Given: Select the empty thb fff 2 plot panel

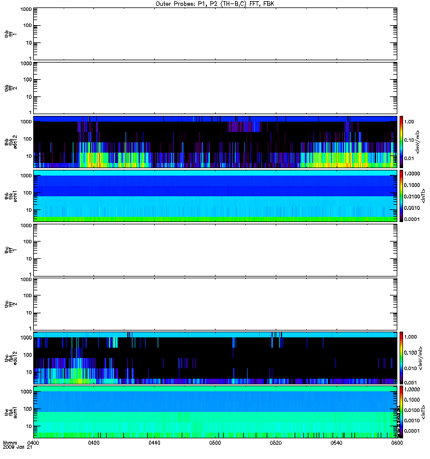Looking at the screenshot, I should coord(215,88).
